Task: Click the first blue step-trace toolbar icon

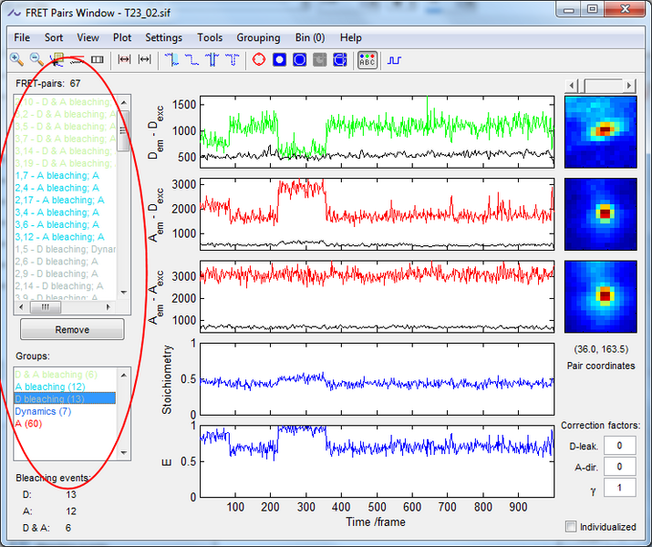Action: pos(172,59)
